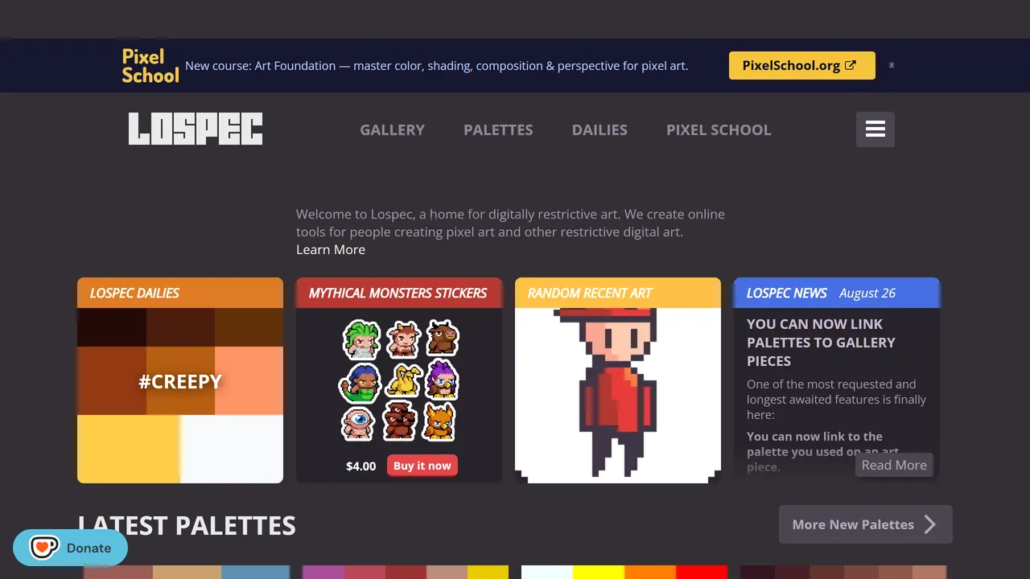Open the Mythical Monsters Stickers header
The width and height of the screenshot is (1030, 579).
tap(399, 293)
